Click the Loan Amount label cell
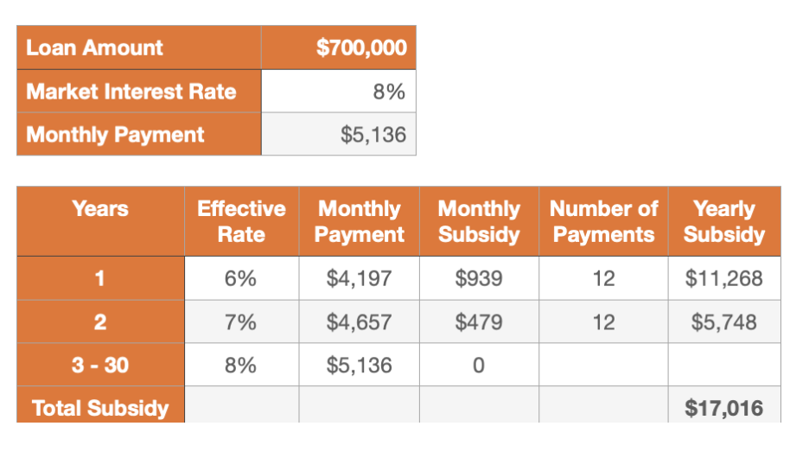Image resolution: width=809 pixels, height=458 pixels. click(x=138, y=48)
